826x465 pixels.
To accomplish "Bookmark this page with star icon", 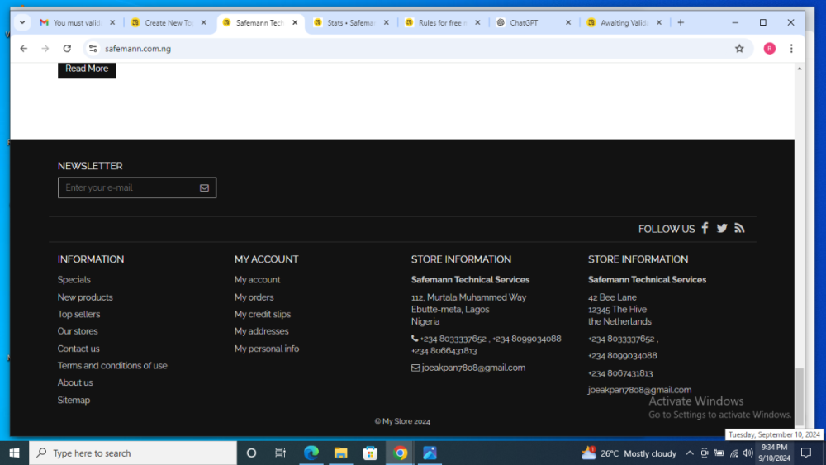I will click(739, 49).
